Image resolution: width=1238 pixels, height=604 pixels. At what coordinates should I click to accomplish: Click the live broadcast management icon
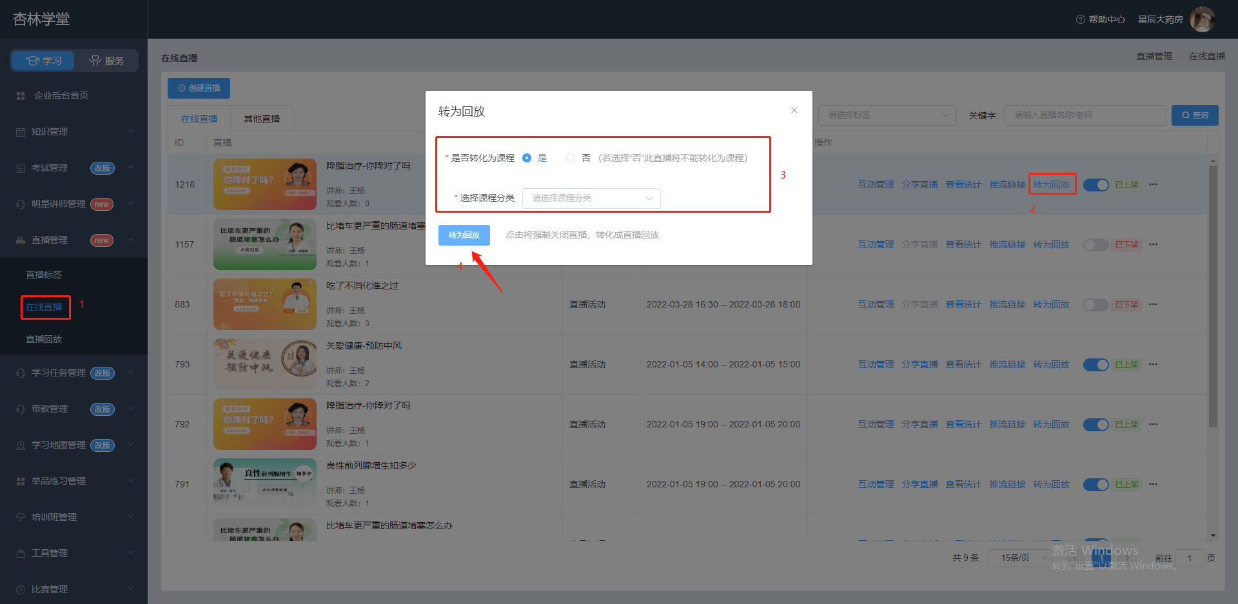click(21, 240)
